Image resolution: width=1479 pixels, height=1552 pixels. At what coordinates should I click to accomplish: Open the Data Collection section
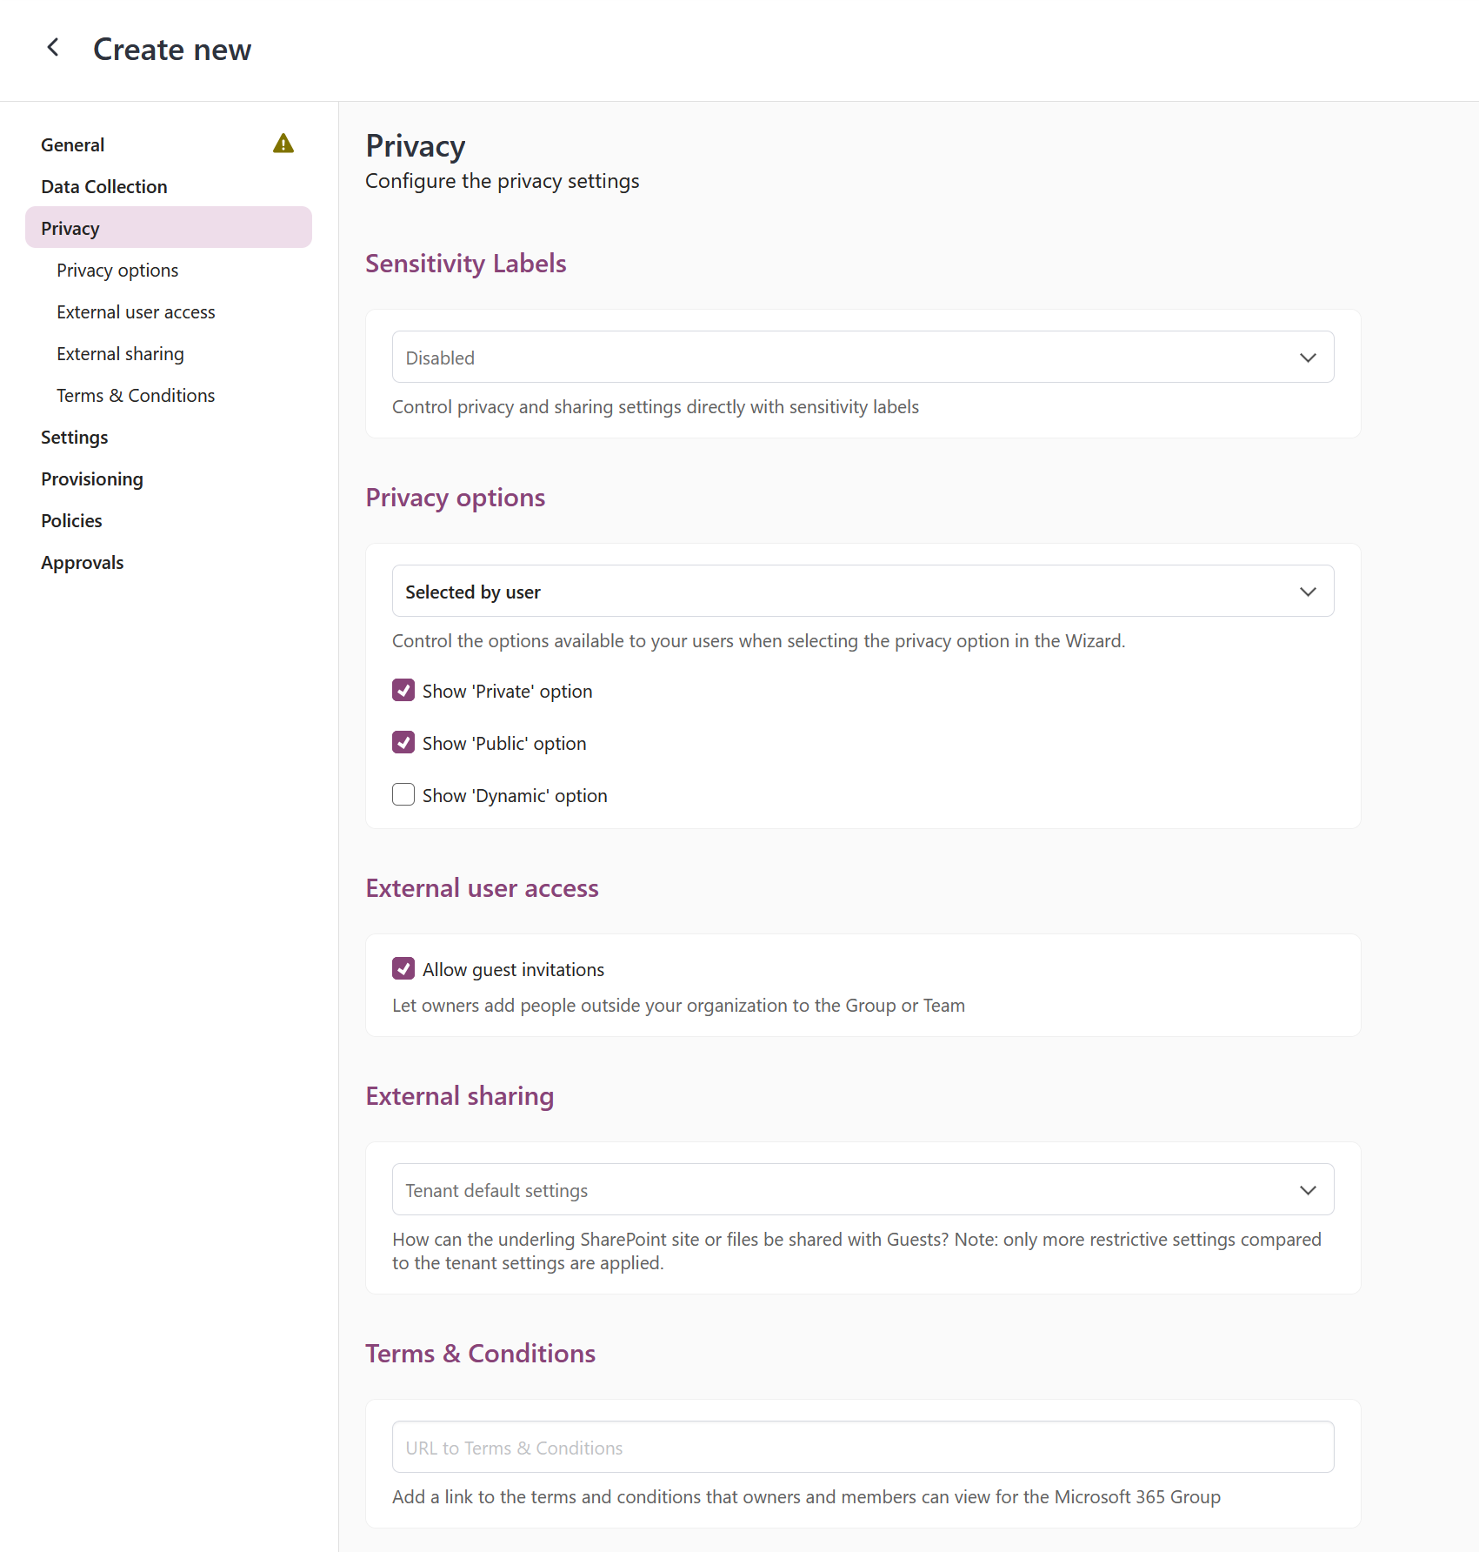click(103, 186)
